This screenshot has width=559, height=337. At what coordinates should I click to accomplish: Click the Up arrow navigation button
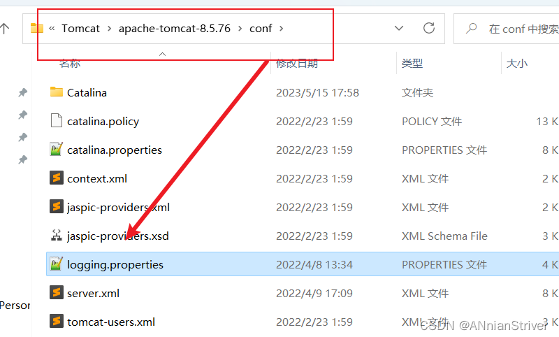click(5, 29)
